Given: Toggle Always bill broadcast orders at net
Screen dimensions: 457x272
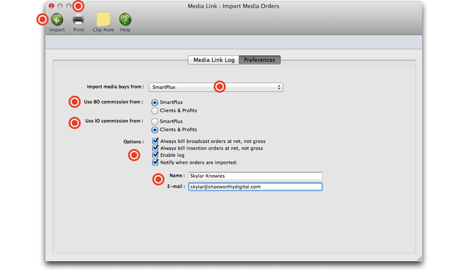Looking at the screenshot, I should (x=155, y=141).
